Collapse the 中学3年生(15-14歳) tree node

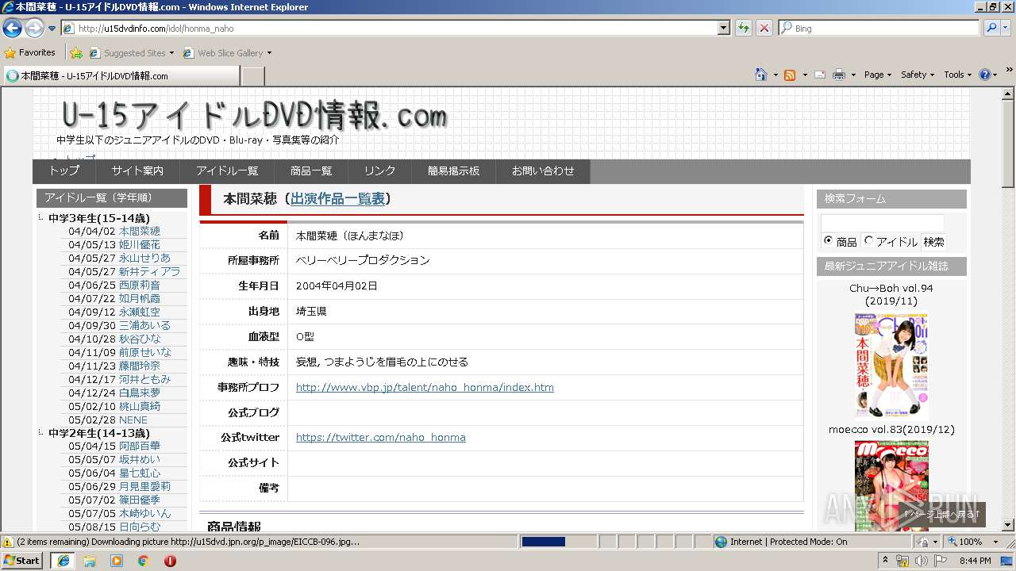[x=41, y=218]
